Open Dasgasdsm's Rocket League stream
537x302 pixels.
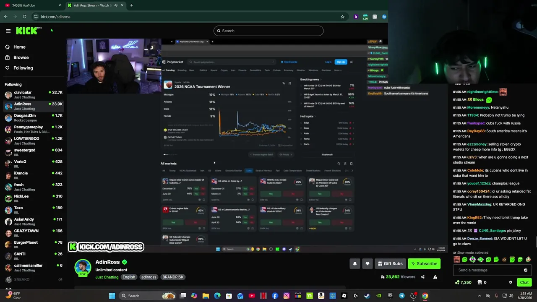(33, 118)
